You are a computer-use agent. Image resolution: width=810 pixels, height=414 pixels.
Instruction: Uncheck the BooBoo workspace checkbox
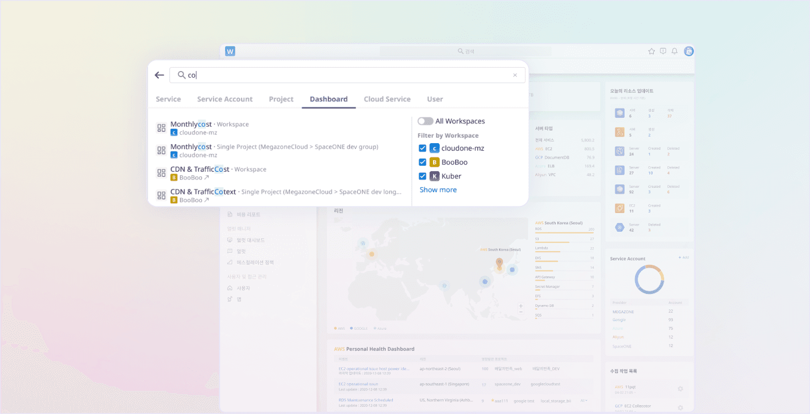coord(423,162)
